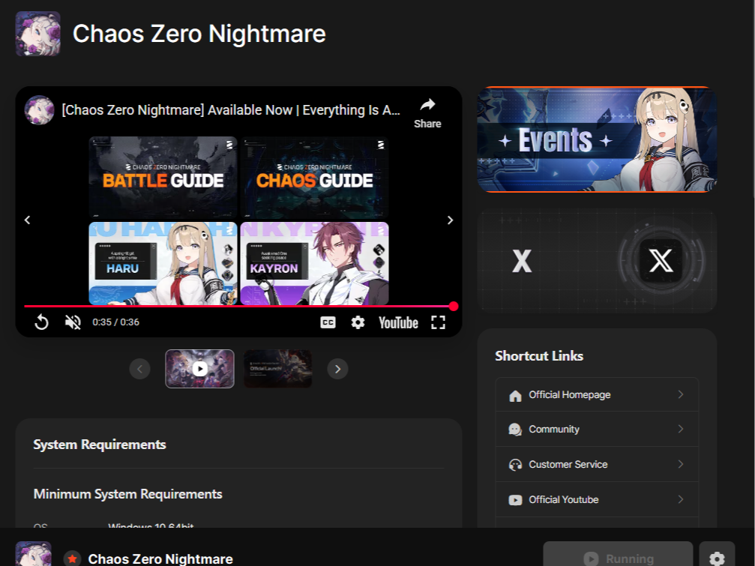Unmute the video with the muted speaker icon
The height and width of the screenshot is (566, 755).
pyautogui.click(x=73, y=322)
